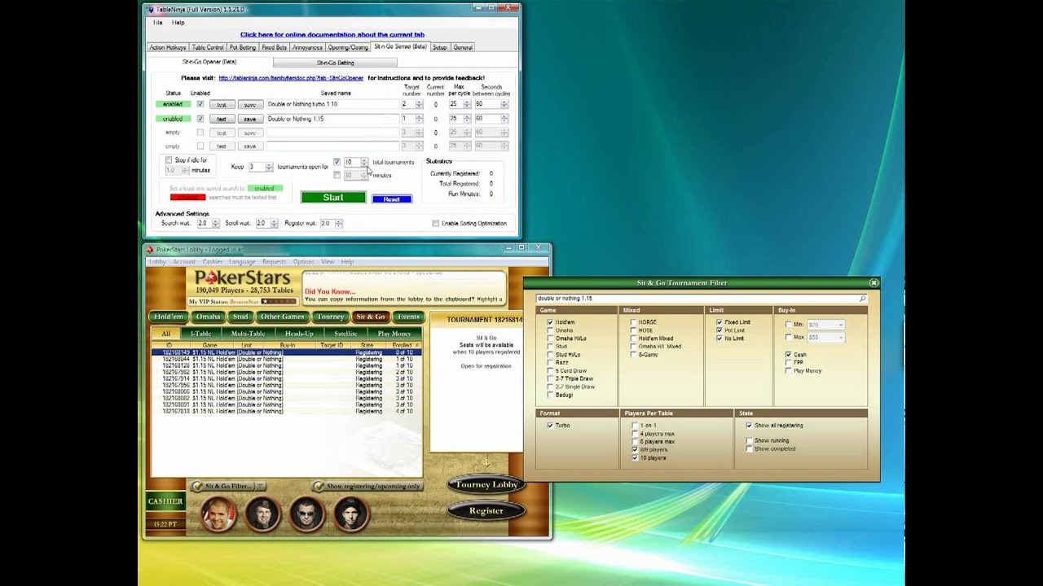The height and width of the screenshot is (586, 1043).
Task: Click the first player avatar in the PokerStars lobby
Action: (x=218, y=514)
